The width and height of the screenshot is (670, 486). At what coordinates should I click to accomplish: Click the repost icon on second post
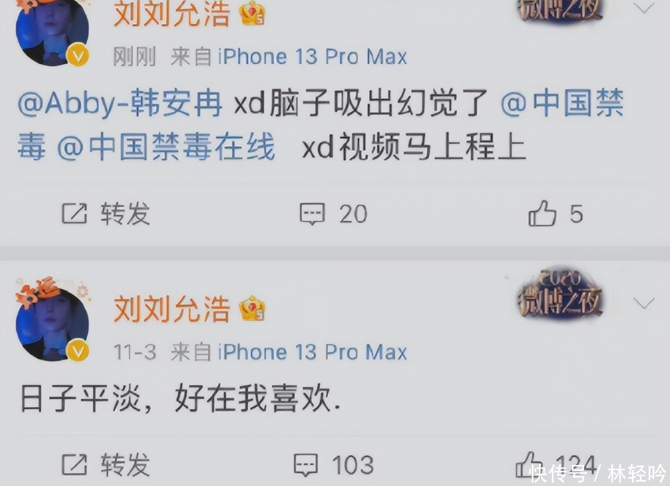(74, 464)
